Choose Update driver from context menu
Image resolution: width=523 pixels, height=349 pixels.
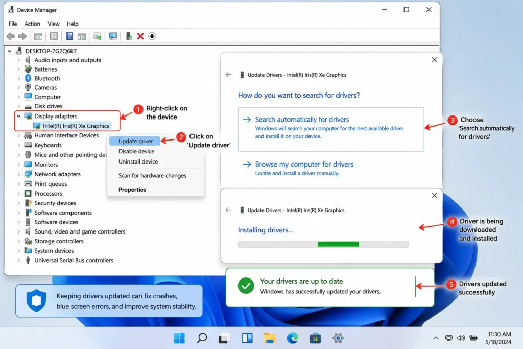coord(135,141)
